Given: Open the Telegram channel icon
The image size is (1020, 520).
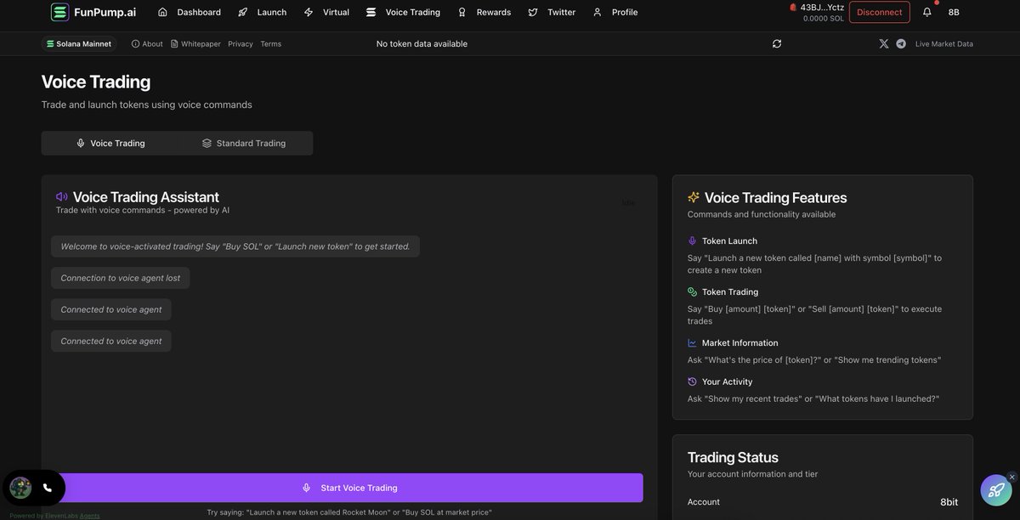Looking at the screenshot, I should (901, 43).
